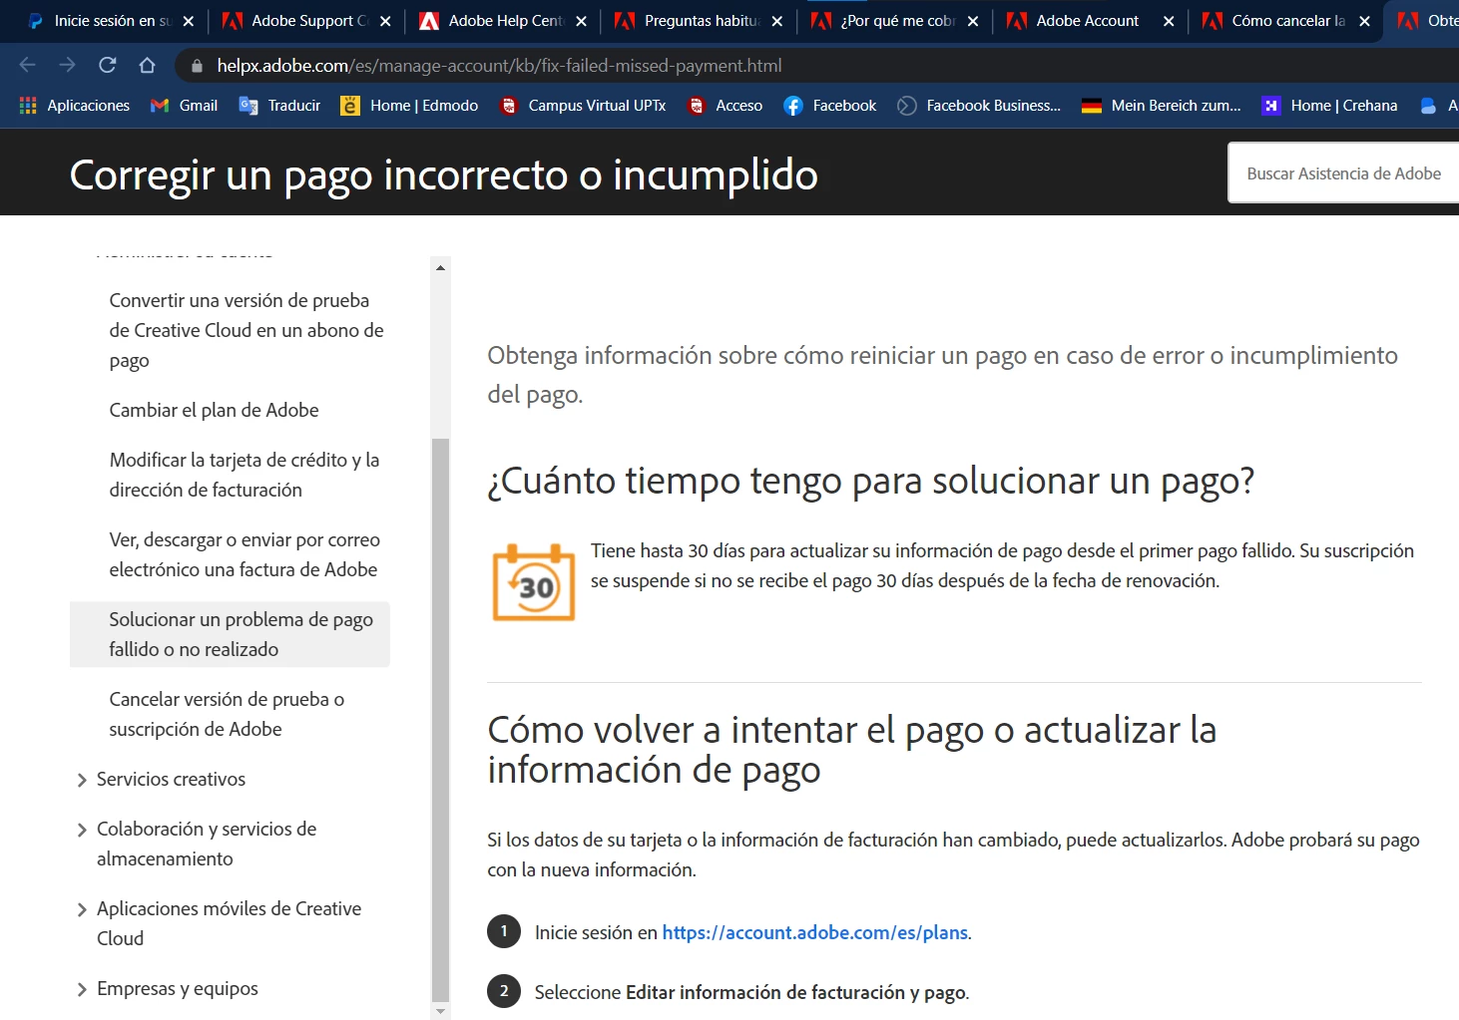
Task: Click the Corregir un pago incorrecto heading
Action: (444, 174)
